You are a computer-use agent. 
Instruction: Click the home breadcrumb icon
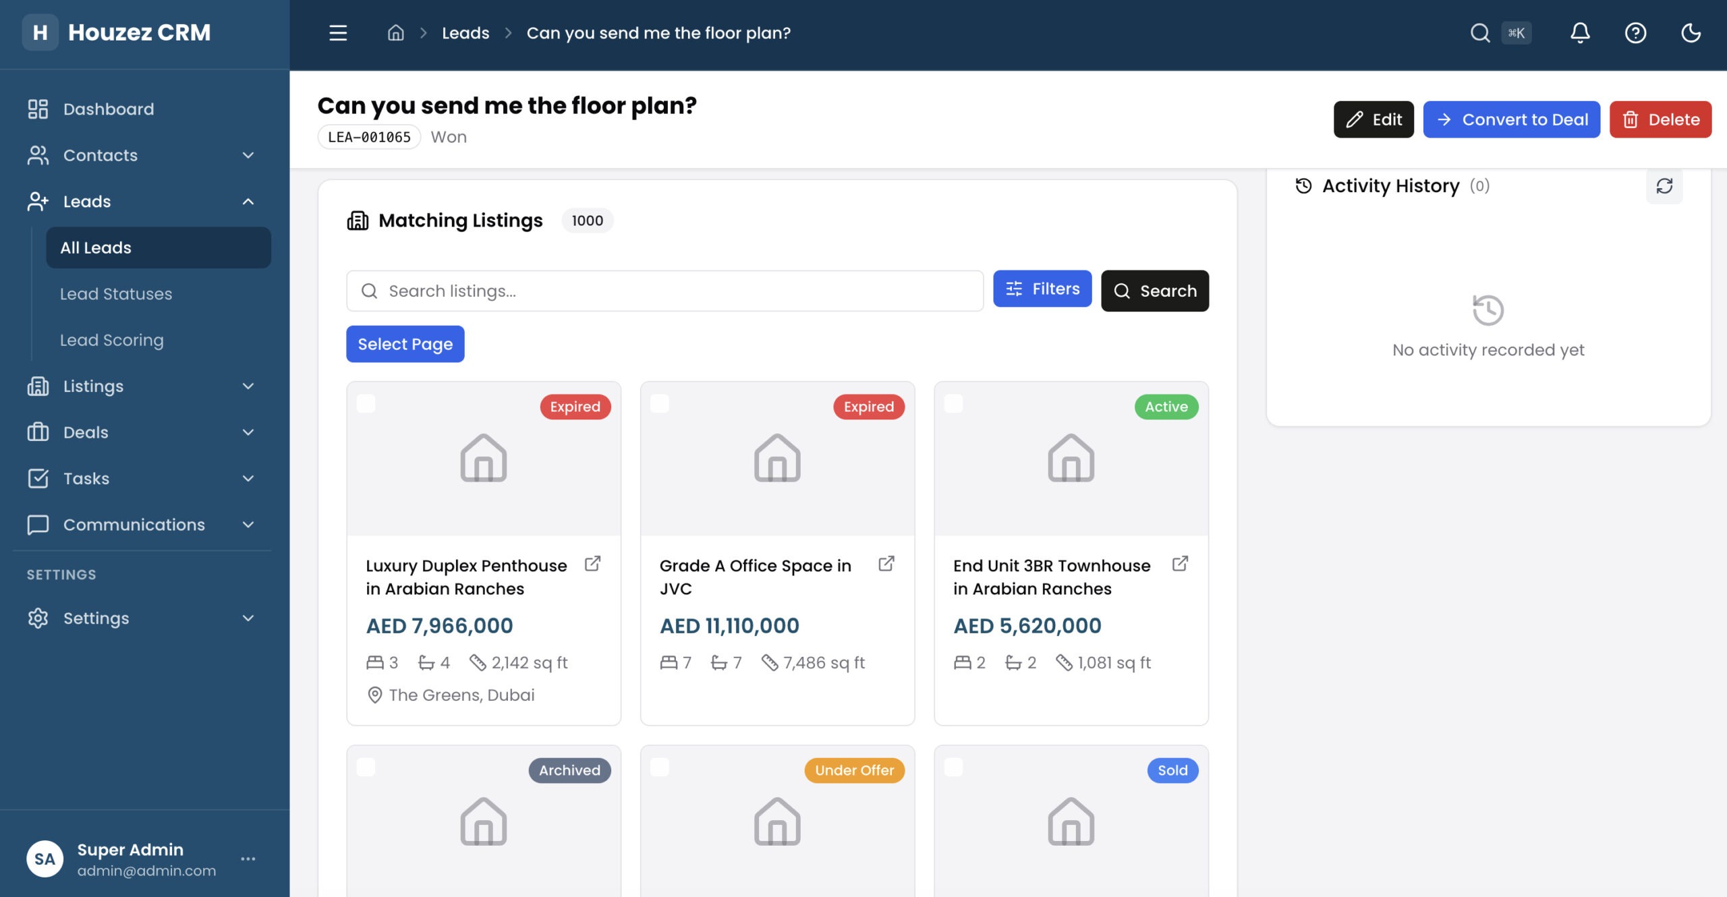(x=395, y=32)
